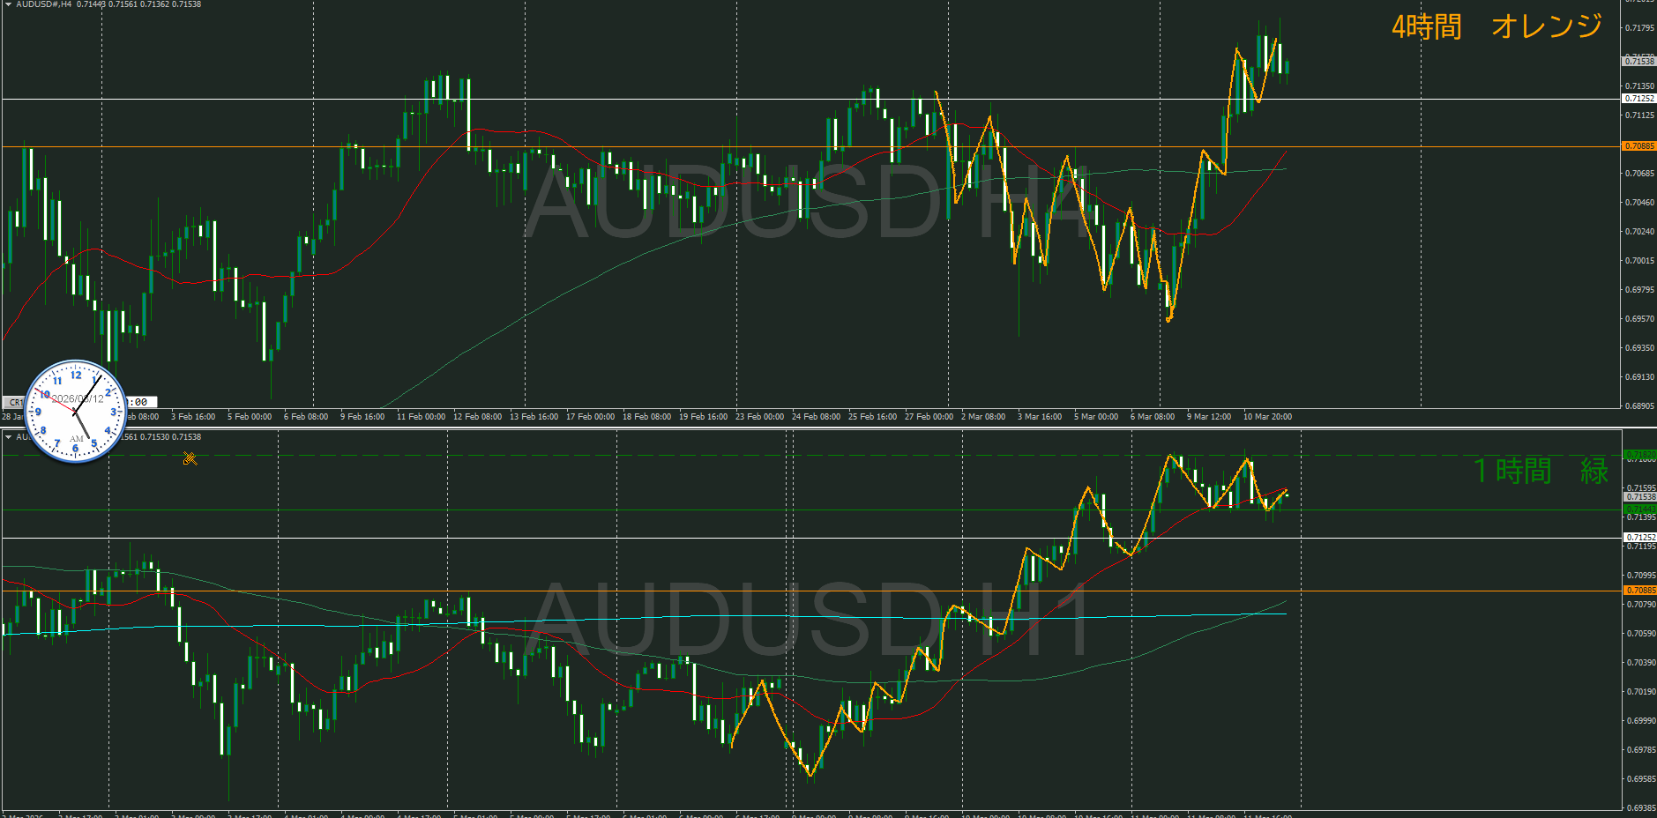Viewport: 1657px width, 818px height.
Task: Click the 11 Feb 00:00 date label on H4 time axis
Action: pos(421,417)
